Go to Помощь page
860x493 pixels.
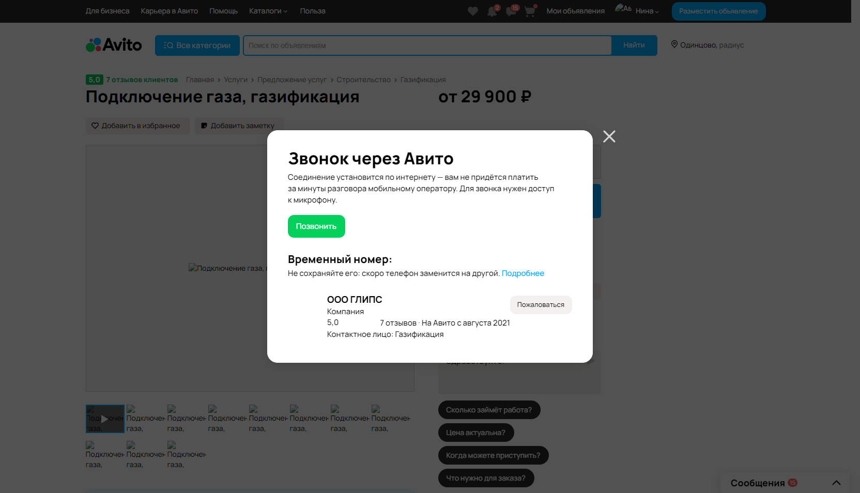point(224,11)
